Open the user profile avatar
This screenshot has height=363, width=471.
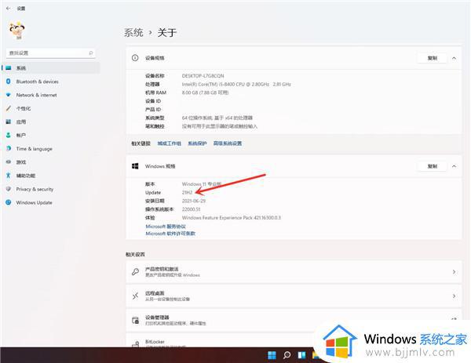pyautogui.click(x=17, y=31)
